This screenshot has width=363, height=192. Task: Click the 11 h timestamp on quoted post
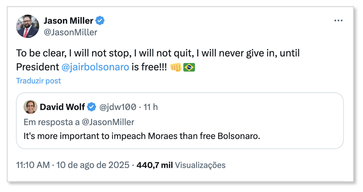tap(150, 107)
